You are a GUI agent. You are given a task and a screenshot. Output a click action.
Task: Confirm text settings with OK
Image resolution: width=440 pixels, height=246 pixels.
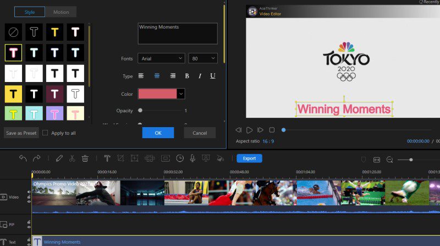(158, 133)
